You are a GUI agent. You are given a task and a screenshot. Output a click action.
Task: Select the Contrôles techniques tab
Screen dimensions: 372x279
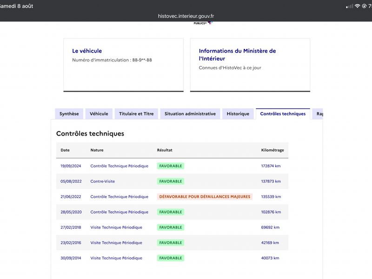[x=283, y=114]
